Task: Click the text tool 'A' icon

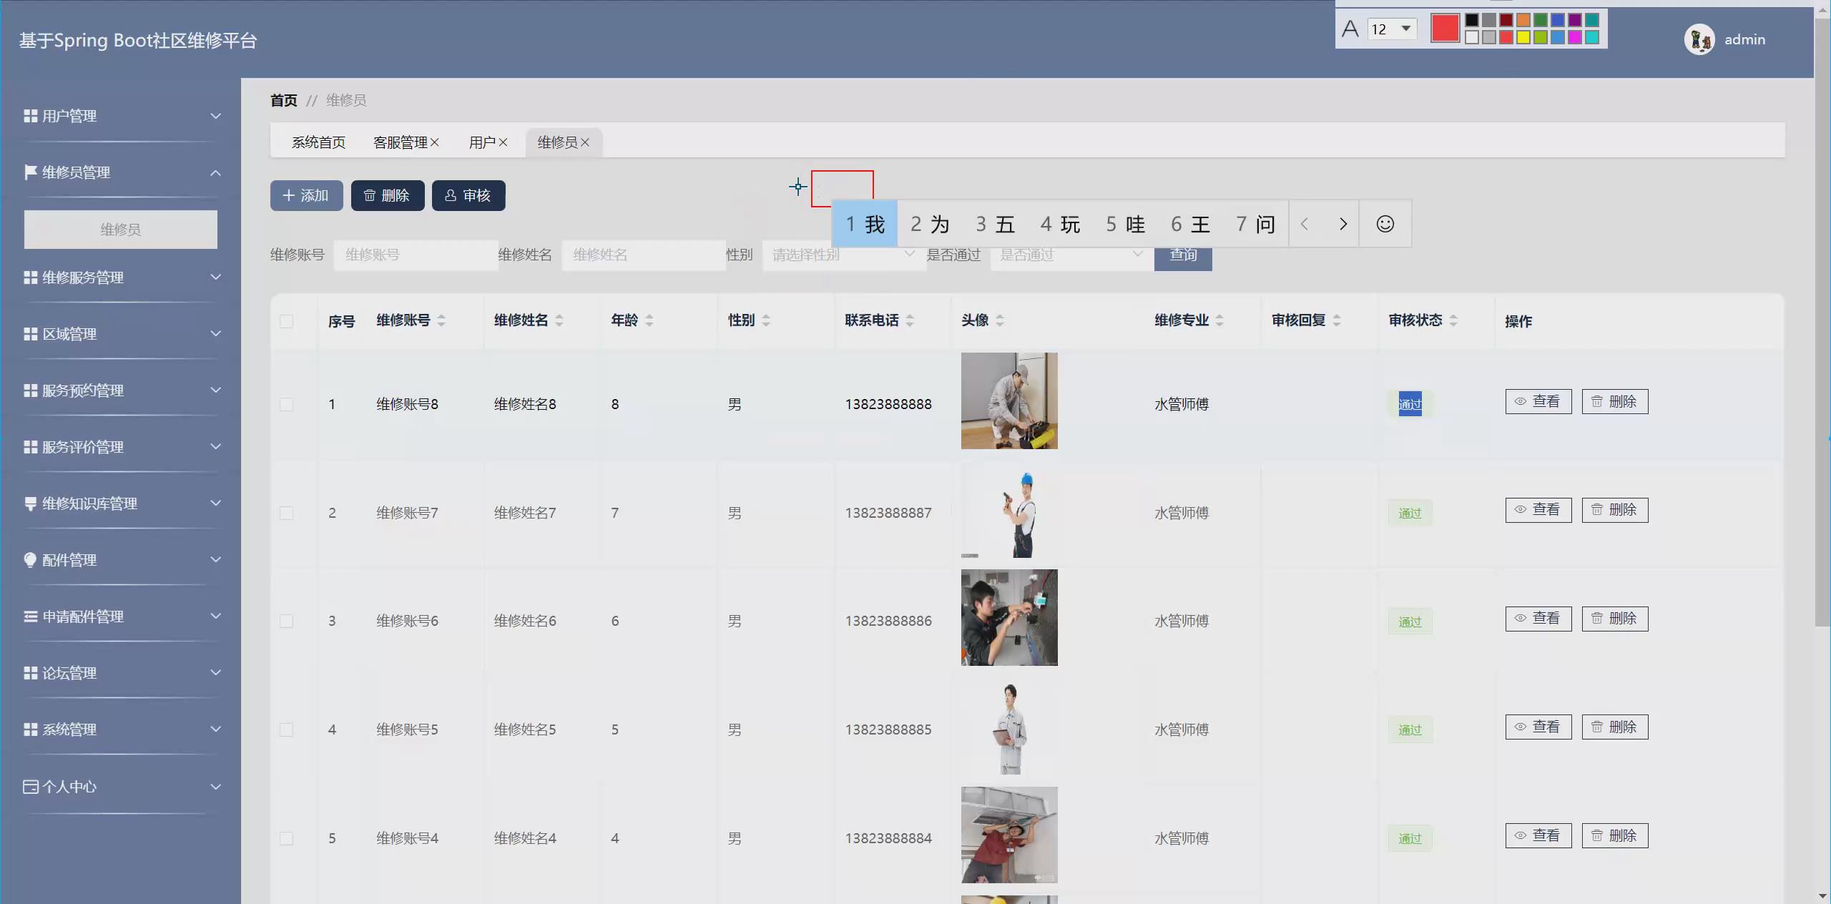Action: coord(1350,29)
